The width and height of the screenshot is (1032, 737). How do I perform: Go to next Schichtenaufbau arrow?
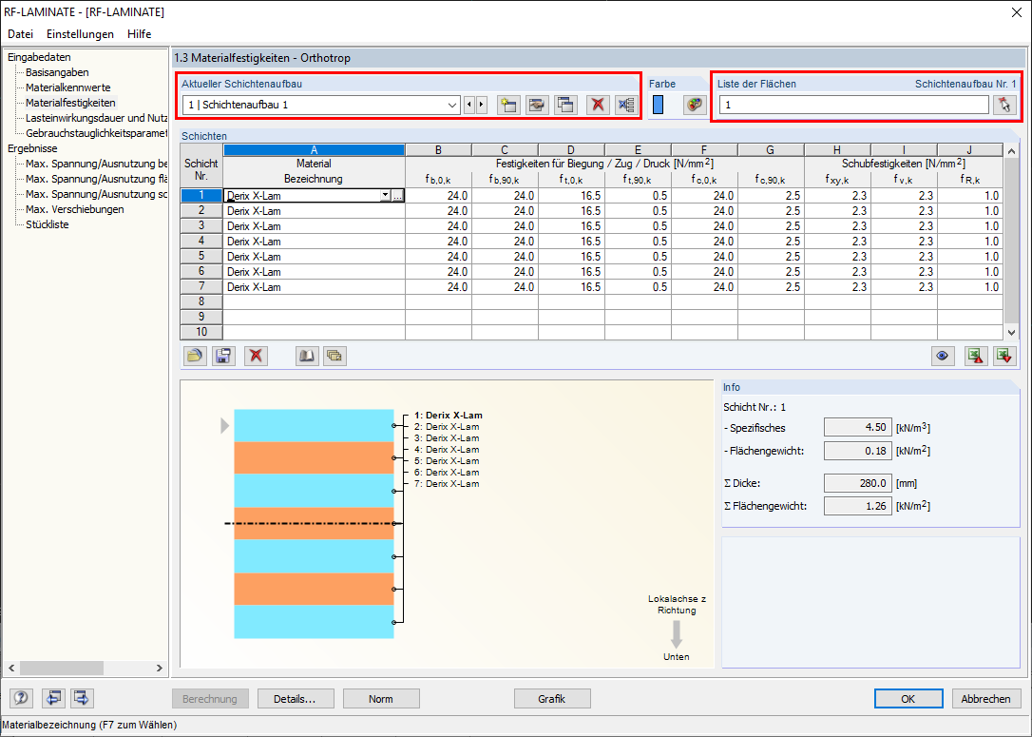[481, 105]
